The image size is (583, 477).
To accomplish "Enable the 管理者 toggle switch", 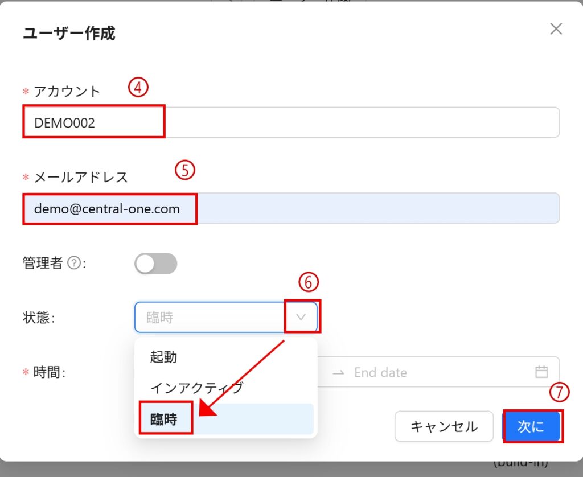I will coord(155,264).
